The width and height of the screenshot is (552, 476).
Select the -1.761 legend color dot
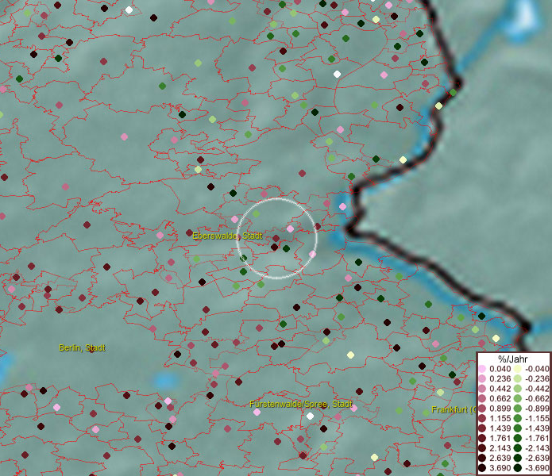click(x=517, y=439)
